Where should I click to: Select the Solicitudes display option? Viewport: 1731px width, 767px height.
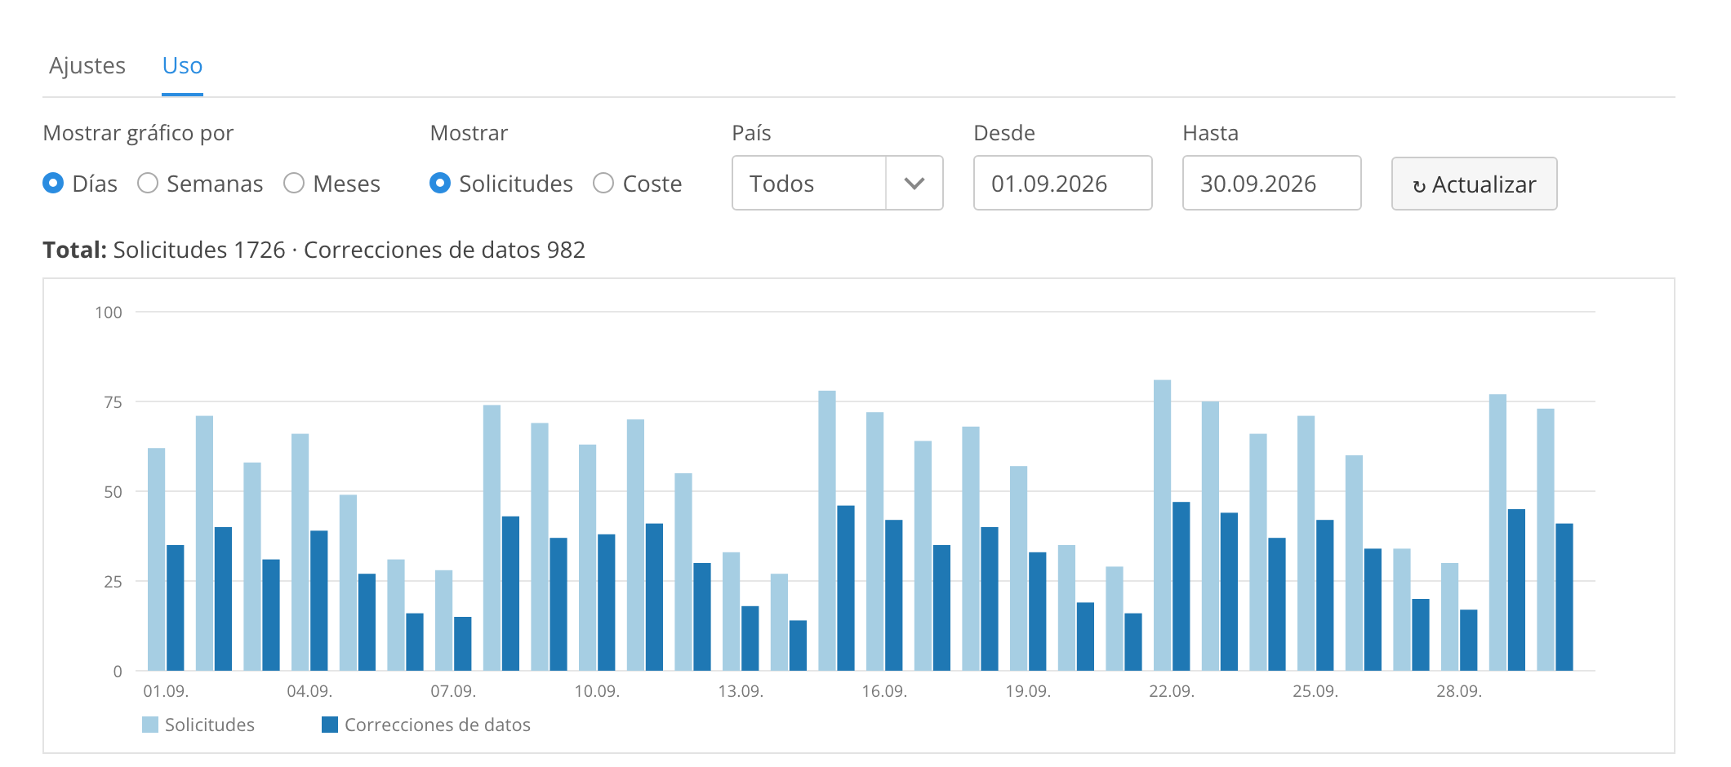(x=440, y=184)
